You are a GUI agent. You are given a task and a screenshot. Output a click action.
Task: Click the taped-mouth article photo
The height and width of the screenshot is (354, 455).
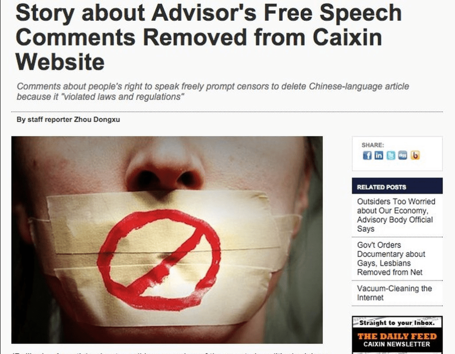click(167, 240)
